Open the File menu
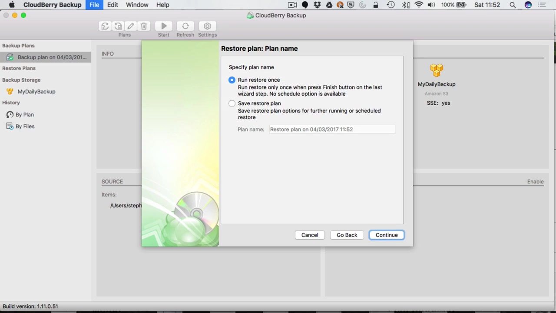 [94, 5]
